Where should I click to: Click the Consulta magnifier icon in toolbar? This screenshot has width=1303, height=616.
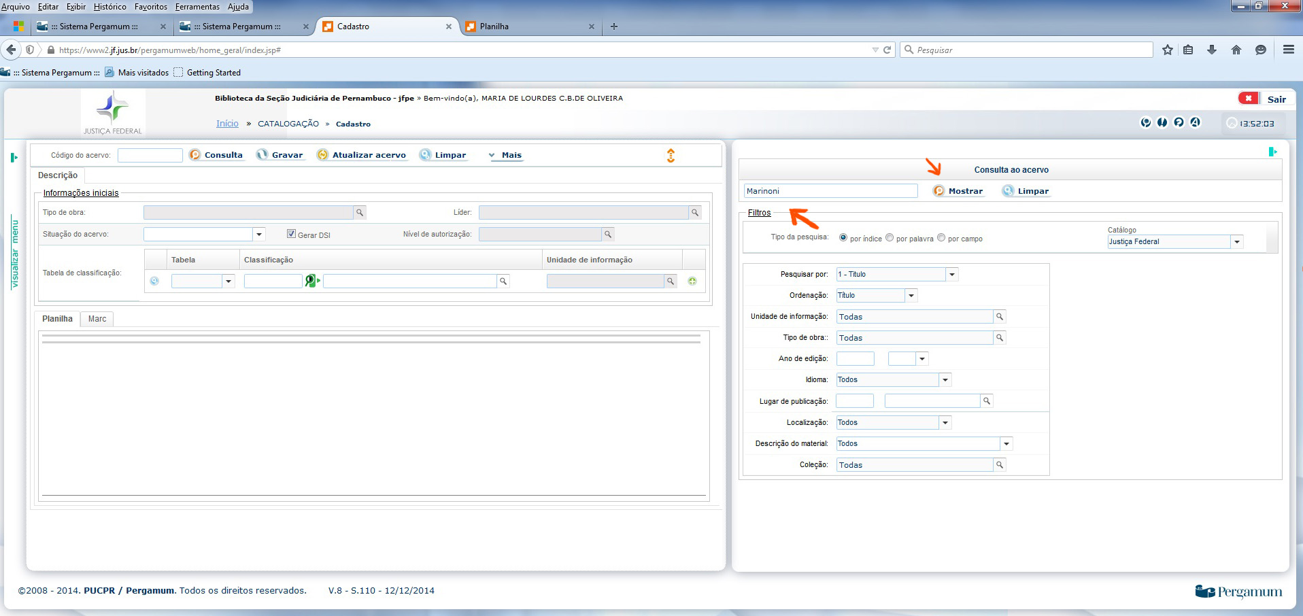pyautogui.click(x=195, y=155)
